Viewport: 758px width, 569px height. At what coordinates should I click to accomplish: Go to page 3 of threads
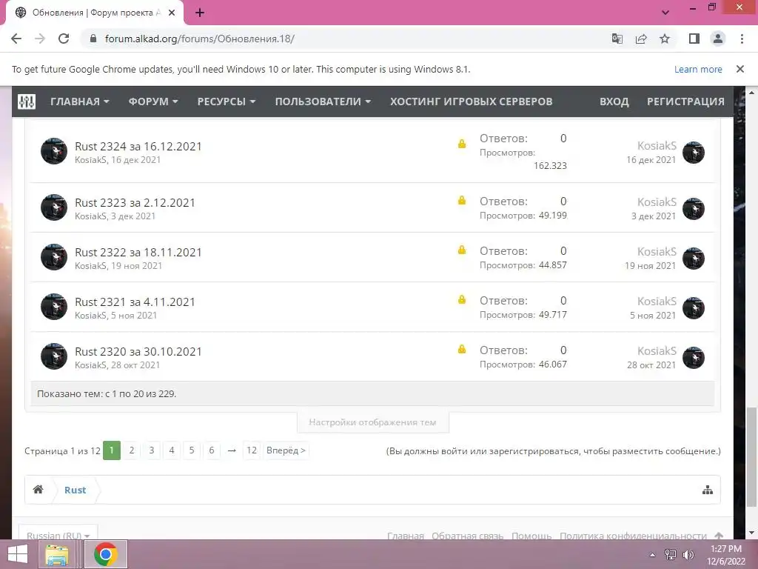click(151, 450)
